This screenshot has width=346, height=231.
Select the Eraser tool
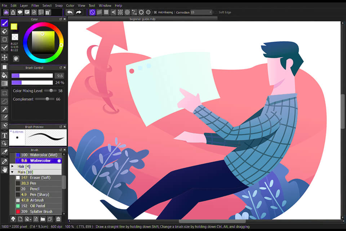[5, 31]
